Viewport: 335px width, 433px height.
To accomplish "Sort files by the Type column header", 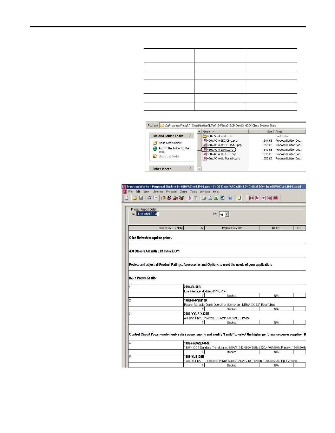I will (x=290, y=132).
